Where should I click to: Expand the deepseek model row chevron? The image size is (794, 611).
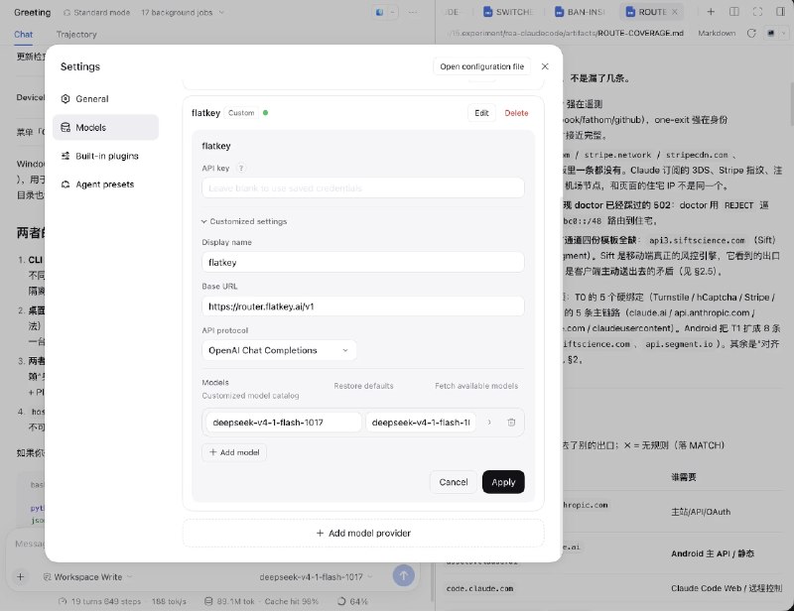pyautogui.click(x=489, y=423)
